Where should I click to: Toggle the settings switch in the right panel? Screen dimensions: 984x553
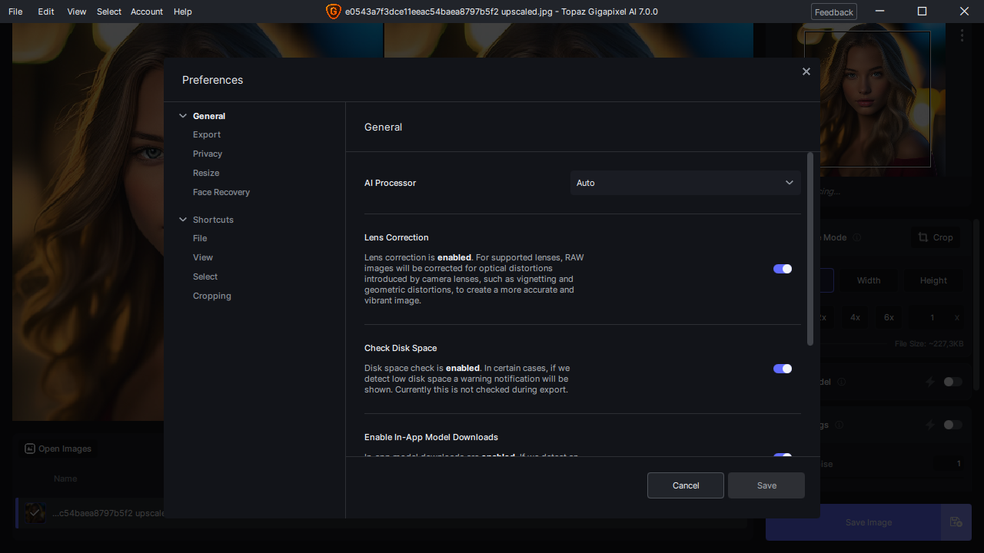(952, 425)
